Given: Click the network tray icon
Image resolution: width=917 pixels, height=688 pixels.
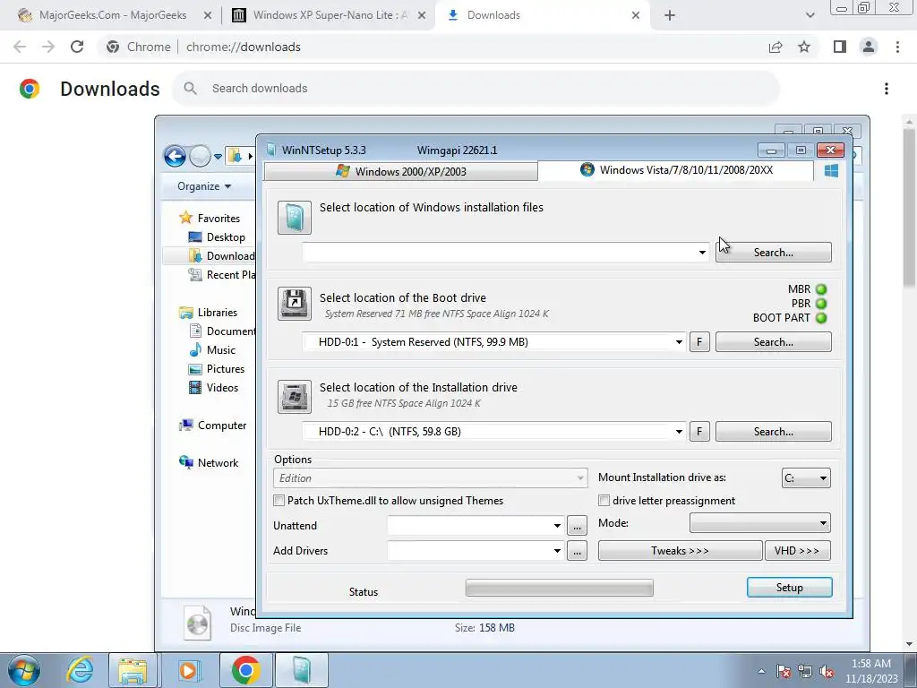Looking at the screenshot, I should pyautogui.click(x=805, y=672).
